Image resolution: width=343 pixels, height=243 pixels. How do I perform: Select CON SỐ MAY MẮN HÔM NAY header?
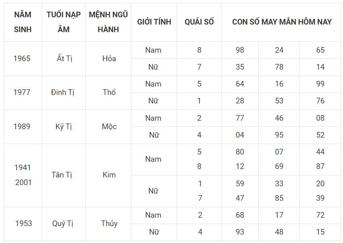tap(282, 22)
